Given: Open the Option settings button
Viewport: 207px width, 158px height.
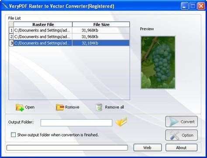Looking at the screenshot, I should [181, 135].
